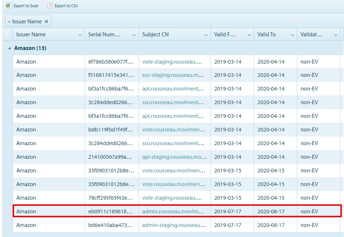Open the Validat… column header dropdown

tap(336, 35)
